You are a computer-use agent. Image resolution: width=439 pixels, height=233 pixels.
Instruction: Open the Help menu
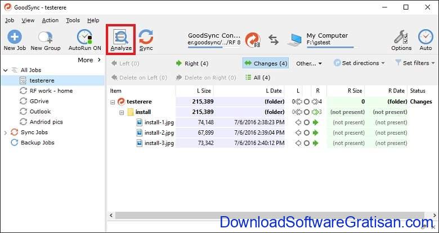(x=93, y=20)
